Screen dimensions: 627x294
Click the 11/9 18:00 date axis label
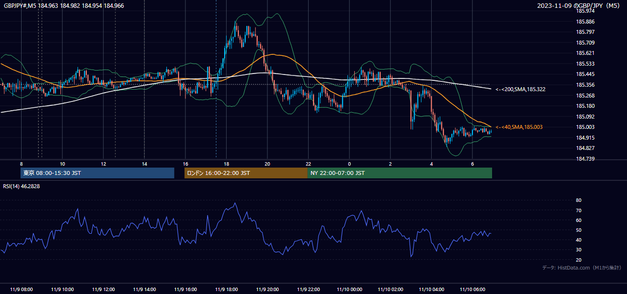[x=226, y=290]
